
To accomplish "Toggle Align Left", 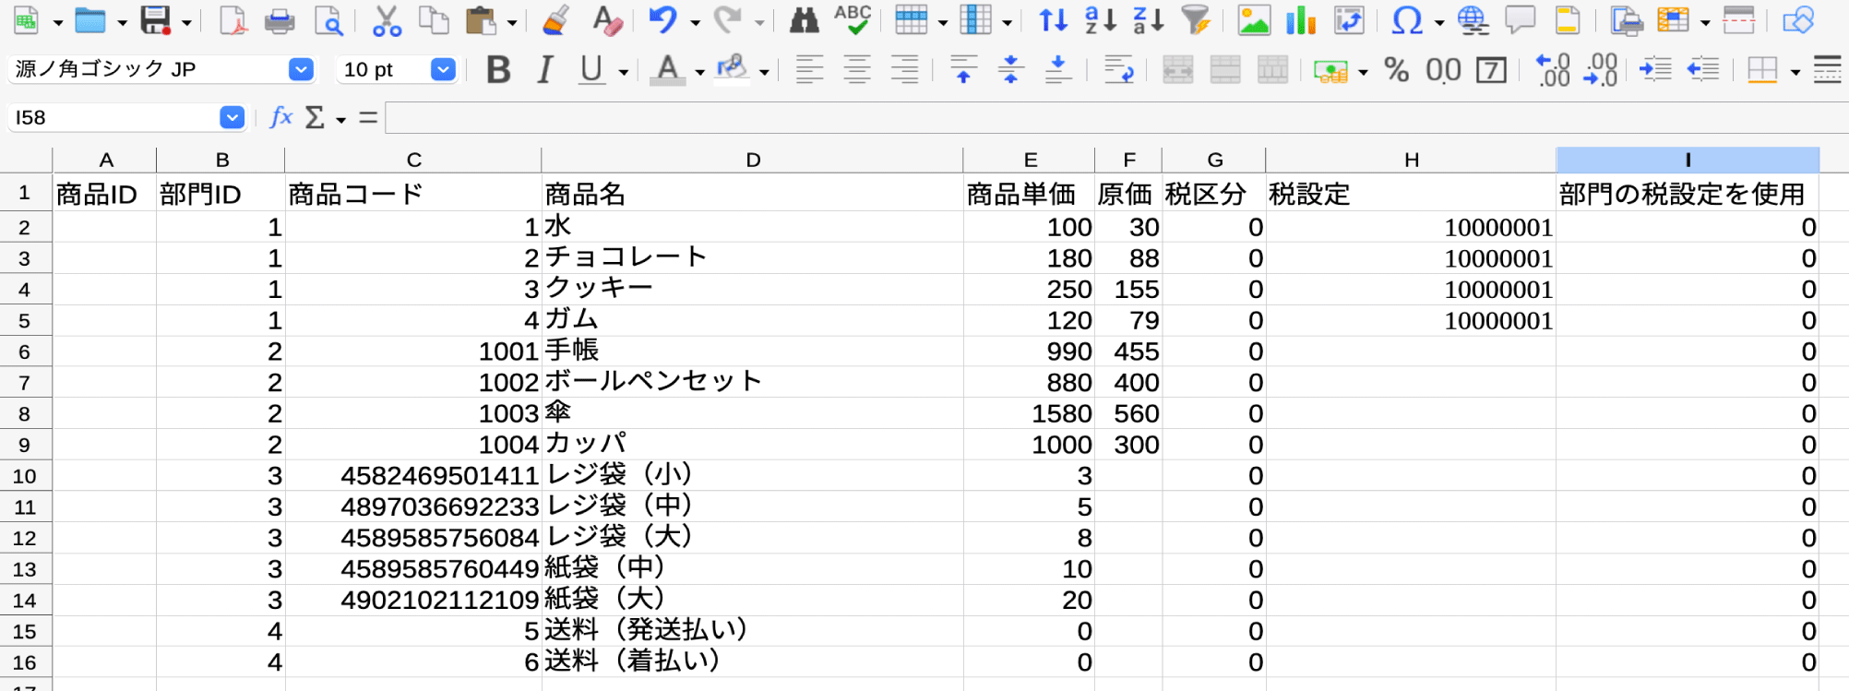I will pyautogui.click(x=809, y=69).
